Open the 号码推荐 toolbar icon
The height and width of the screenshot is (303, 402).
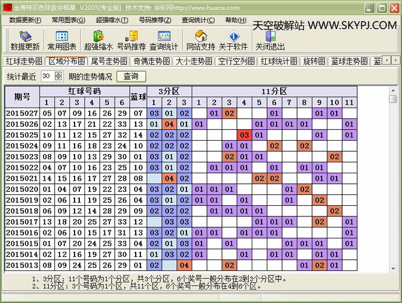132,40
